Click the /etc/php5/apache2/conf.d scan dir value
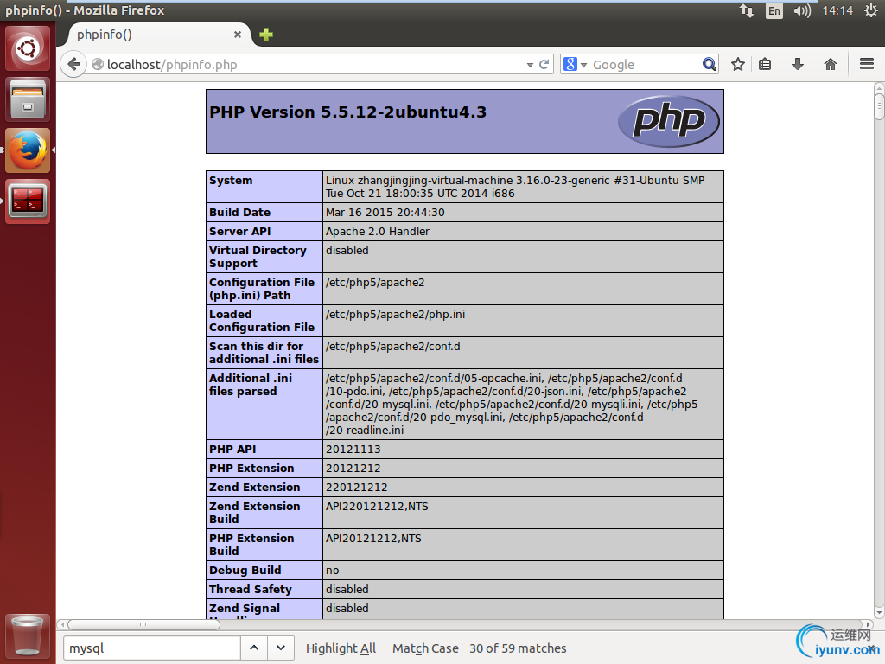885x664 pixels. tap(393, 346)
